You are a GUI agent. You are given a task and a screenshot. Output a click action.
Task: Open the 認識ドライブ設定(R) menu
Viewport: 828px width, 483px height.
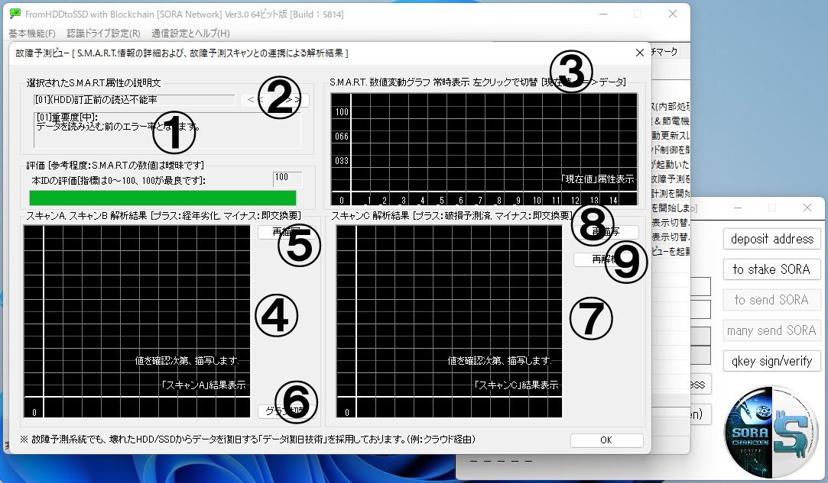point(103,34)
